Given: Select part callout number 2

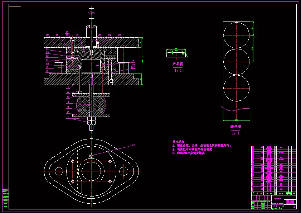Looking at the screenshot, I should click(x=68, y=112).
